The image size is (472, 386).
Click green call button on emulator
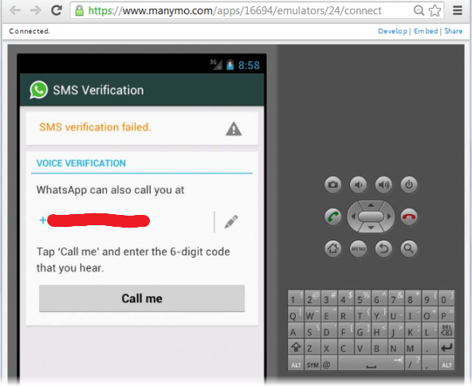click(x=333, y=216)
